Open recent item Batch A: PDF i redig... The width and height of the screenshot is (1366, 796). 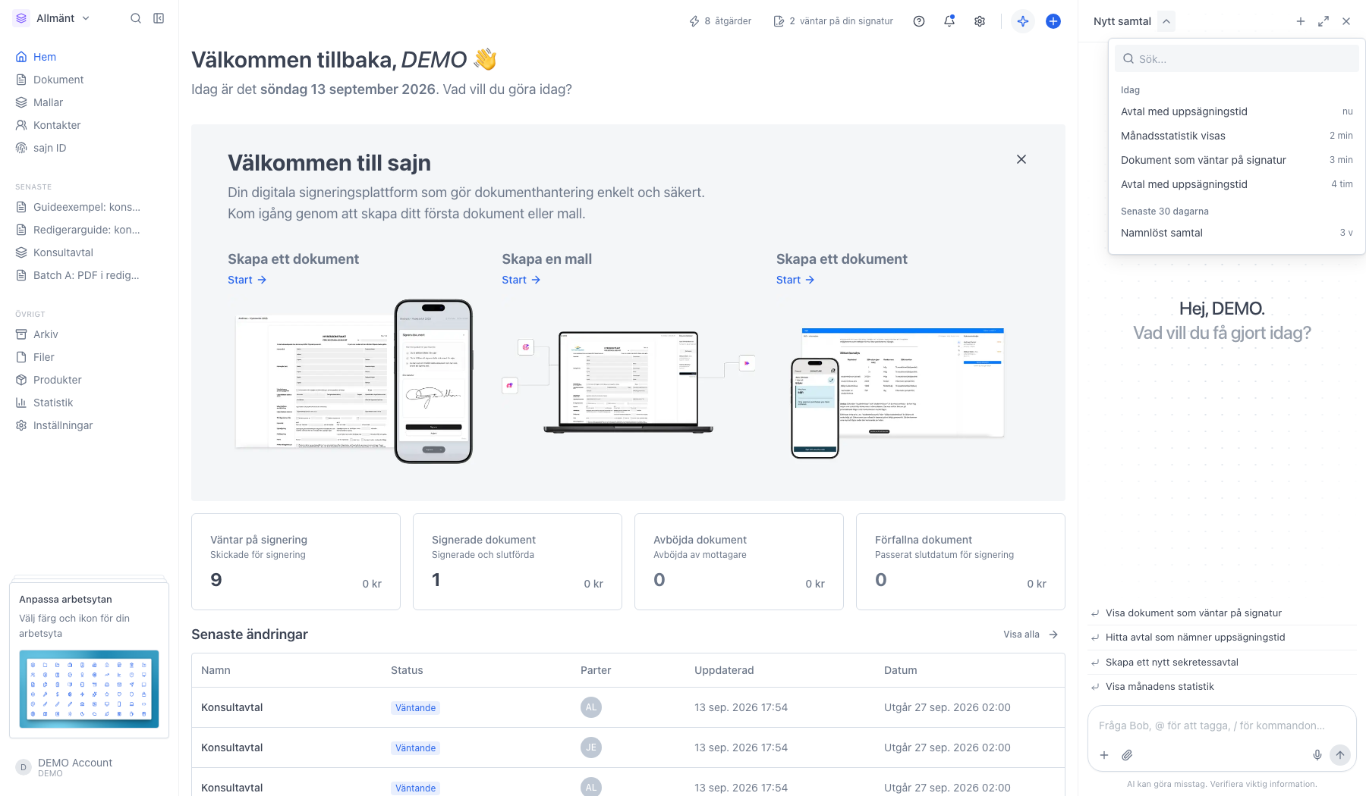coord(90,275)
